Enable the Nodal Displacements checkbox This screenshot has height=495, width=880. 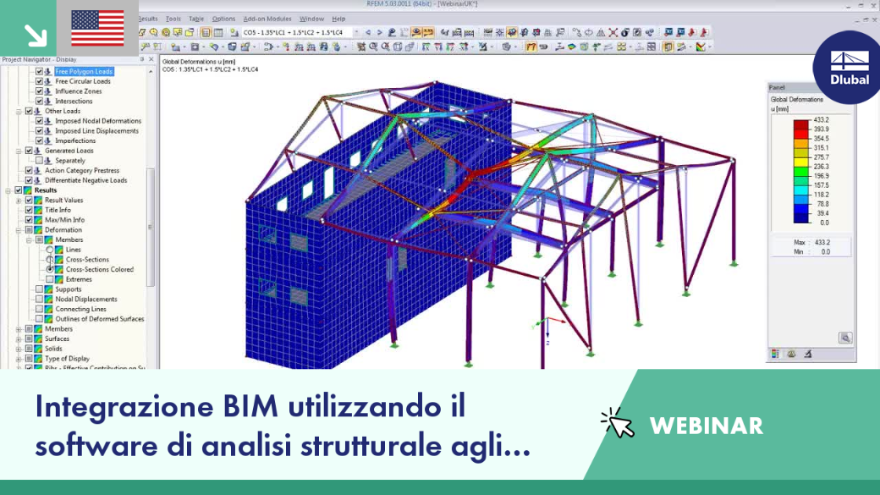[39, 300]
